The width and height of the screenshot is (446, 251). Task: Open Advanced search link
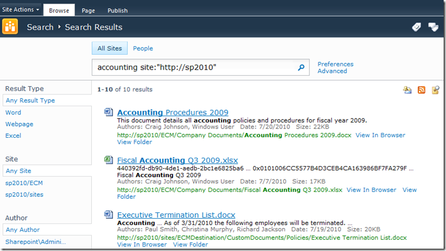(x=332, y=71)
